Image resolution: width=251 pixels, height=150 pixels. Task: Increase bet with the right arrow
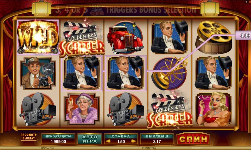point(134,141)
